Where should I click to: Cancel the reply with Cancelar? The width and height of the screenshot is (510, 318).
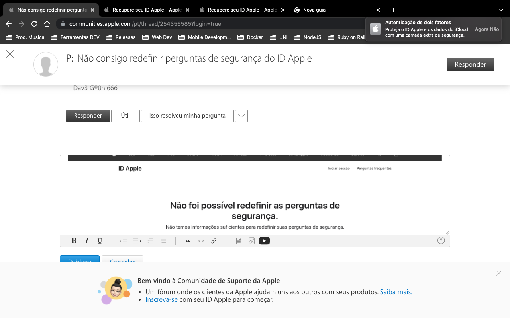[x=122, y=259]
